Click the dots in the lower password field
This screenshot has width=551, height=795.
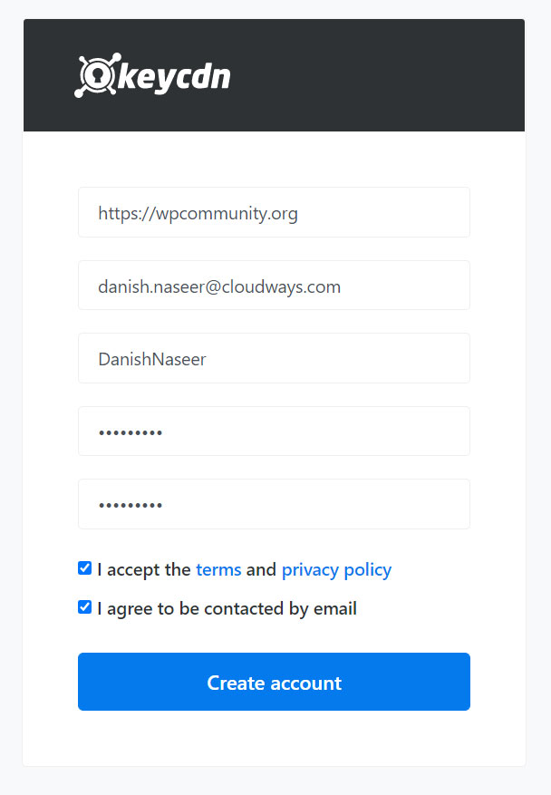tap(130, 505)
